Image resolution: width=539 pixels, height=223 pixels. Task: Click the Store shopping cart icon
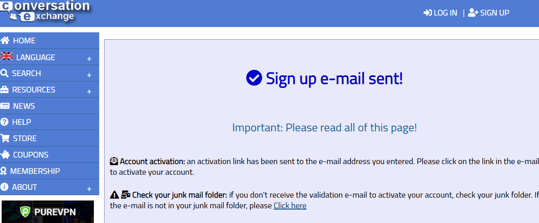pyautogui.click(x=5, y=138)
